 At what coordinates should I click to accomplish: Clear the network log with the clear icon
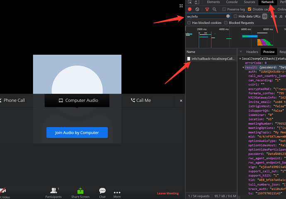pos(197,9)
